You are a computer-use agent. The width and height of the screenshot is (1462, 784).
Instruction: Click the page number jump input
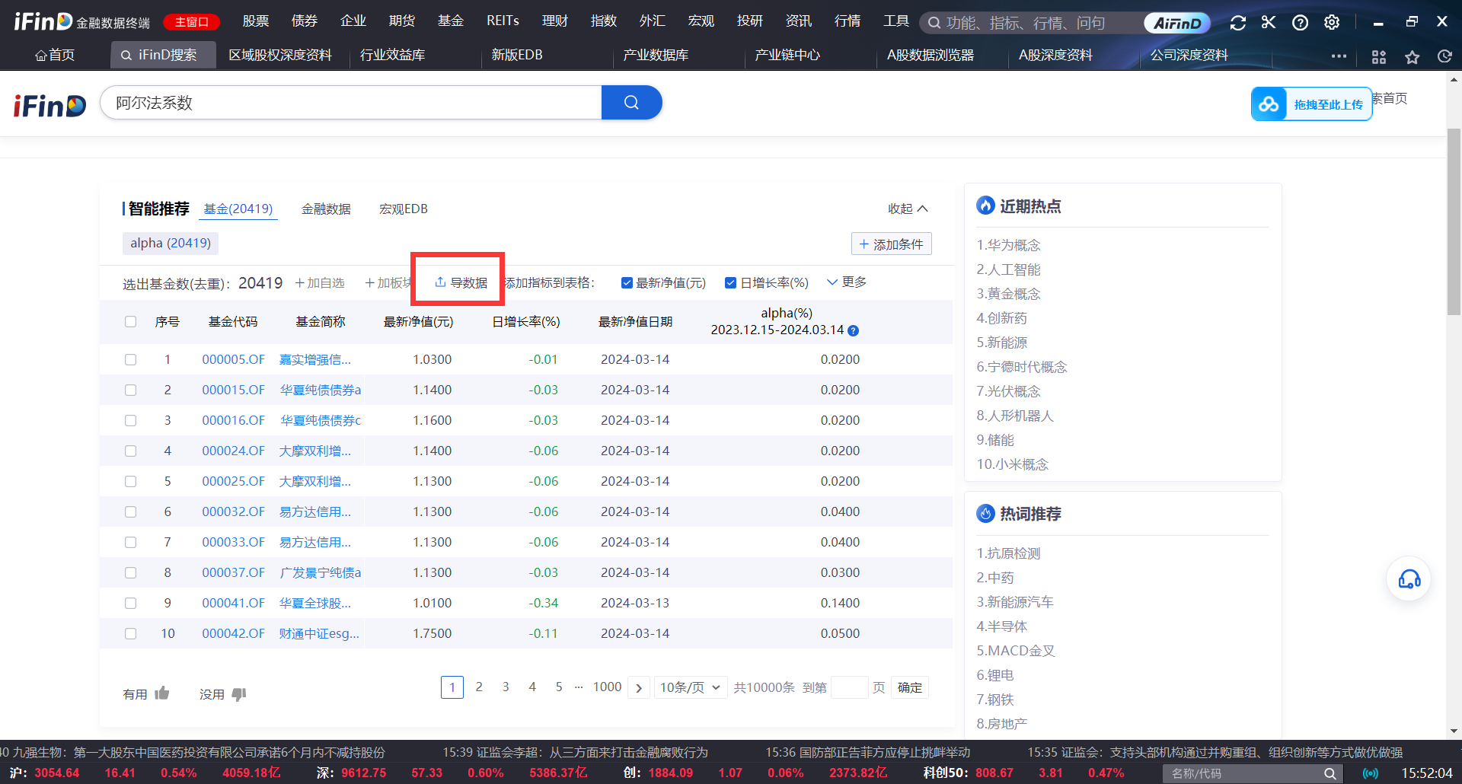coord(849,688)
